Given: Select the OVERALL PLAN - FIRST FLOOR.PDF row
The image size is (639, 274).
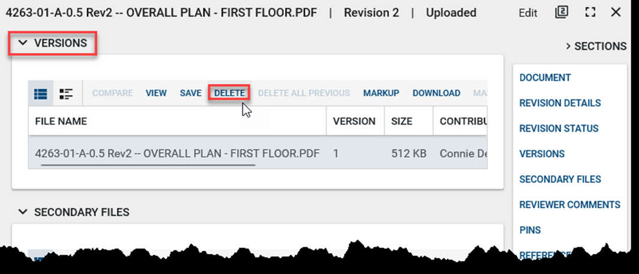Looking at the screenshot, I should point(176,153).
